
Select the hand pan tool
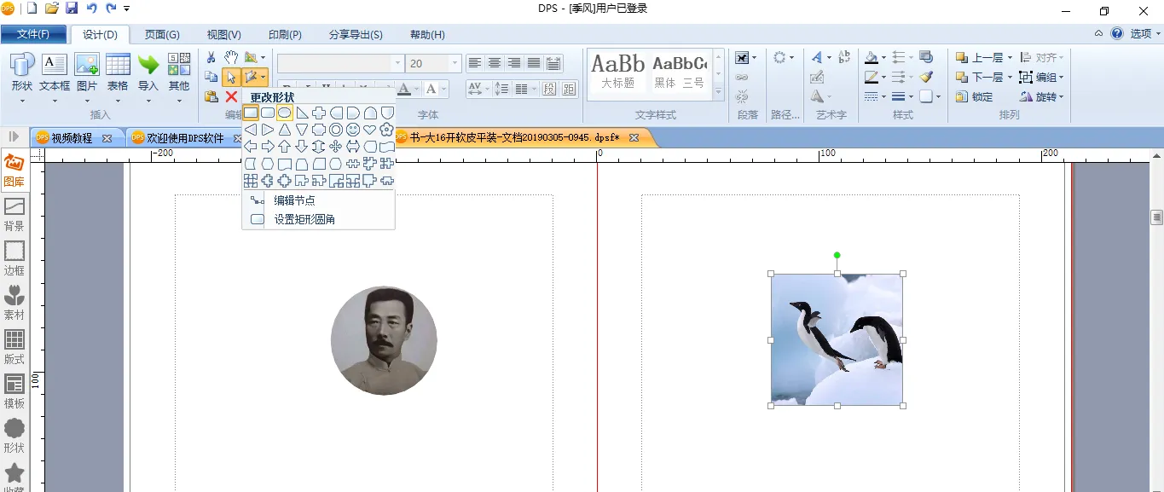click(x=231, y=57)
